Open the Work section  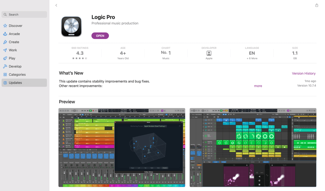24,50
